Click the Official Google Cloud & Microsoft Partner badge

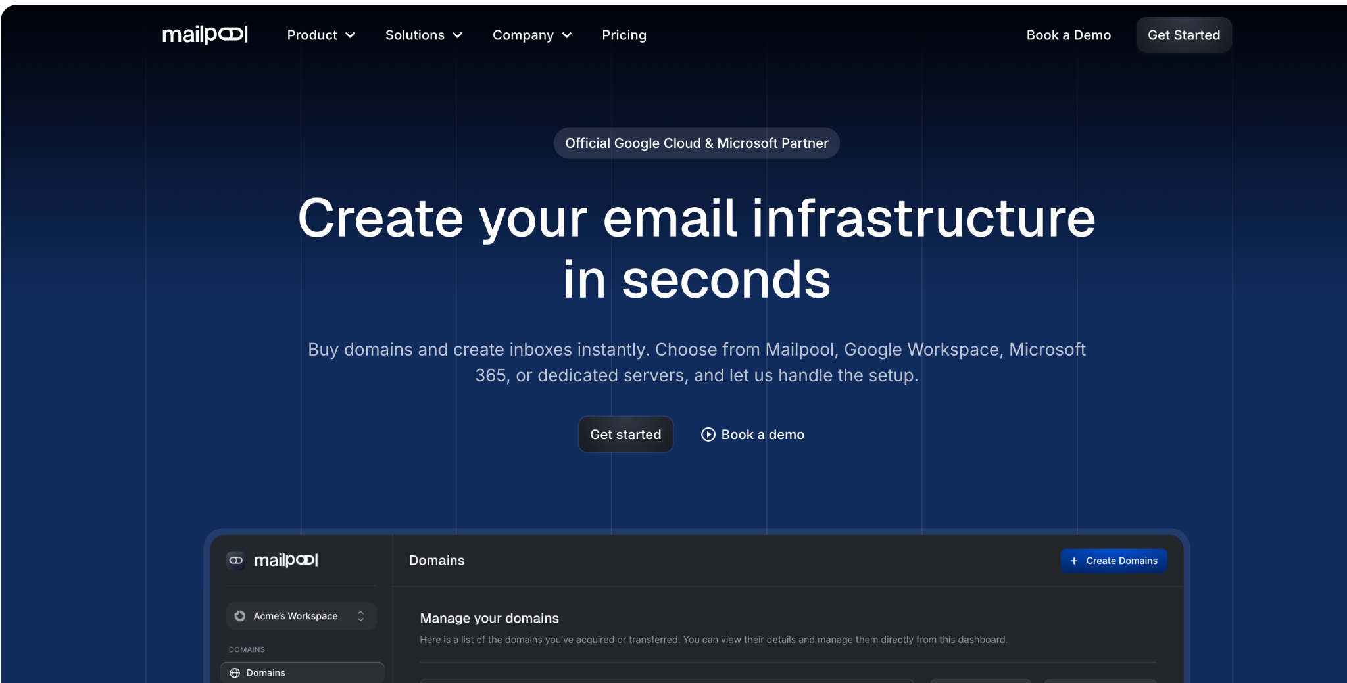697,143
